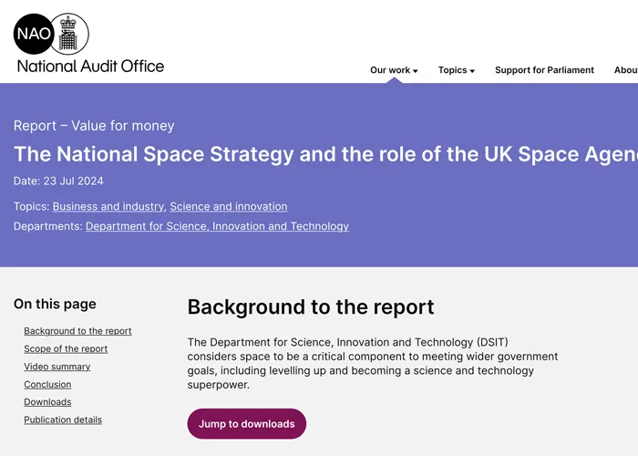
Task: Click 'Report – Value for money' label
Action: coord(94,126)
